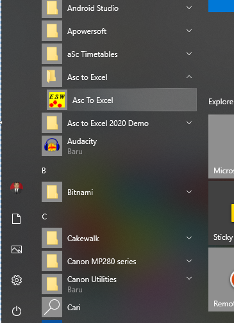Expand the Canon Utilities chevron
Screen dimensions: 234x323
[189, 278]
